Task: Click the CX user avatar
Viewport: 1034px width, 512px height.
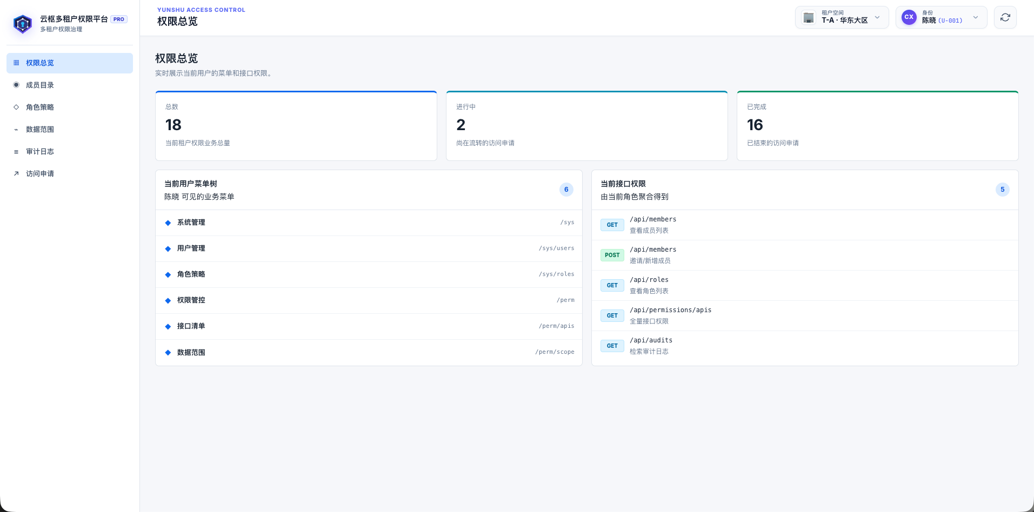Action: 909,17
